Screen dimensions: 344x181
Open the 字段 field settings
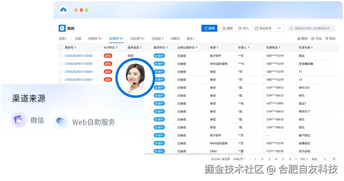(x=316, y=38)
